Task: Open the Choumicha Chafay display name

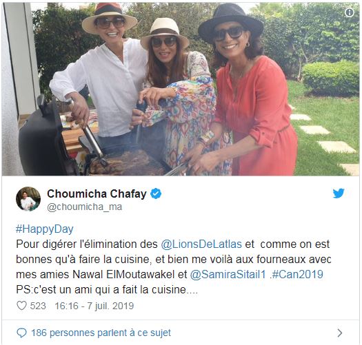Action: [x=97, y=194]
